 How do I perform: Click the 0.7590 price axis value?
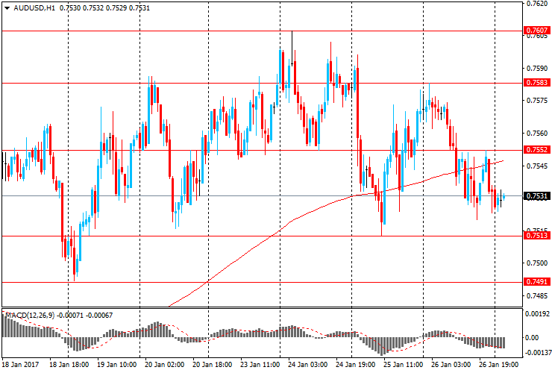click(x=537, y=69)
